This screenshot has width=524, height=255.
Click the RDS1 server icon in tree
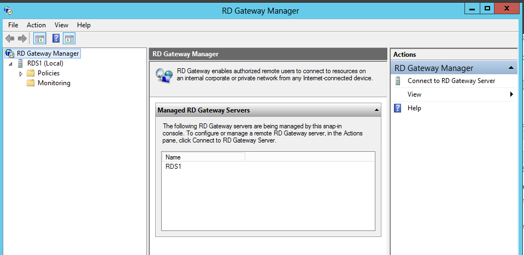[x=20, y=63]
